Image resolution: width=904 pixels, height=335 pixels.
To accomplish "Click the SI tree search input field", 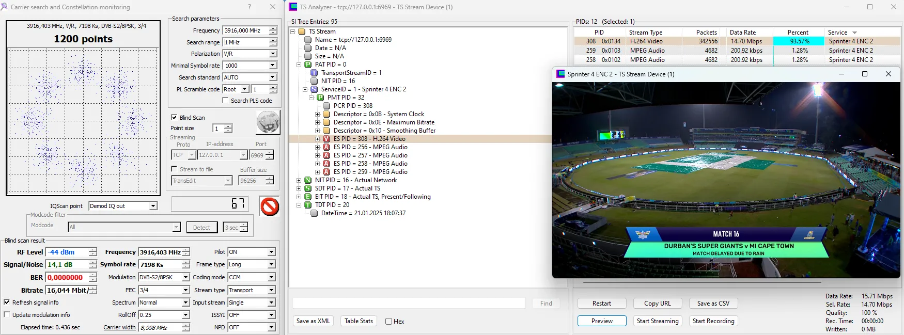I will [x=409, y=304].
